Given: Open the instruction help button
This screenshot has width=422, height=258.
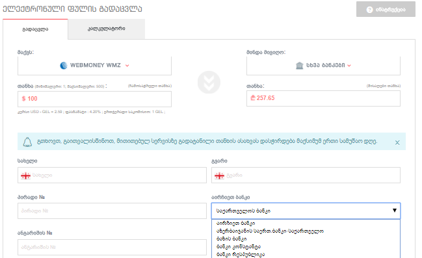Looking at the screenshot, I should pos(386,9).
